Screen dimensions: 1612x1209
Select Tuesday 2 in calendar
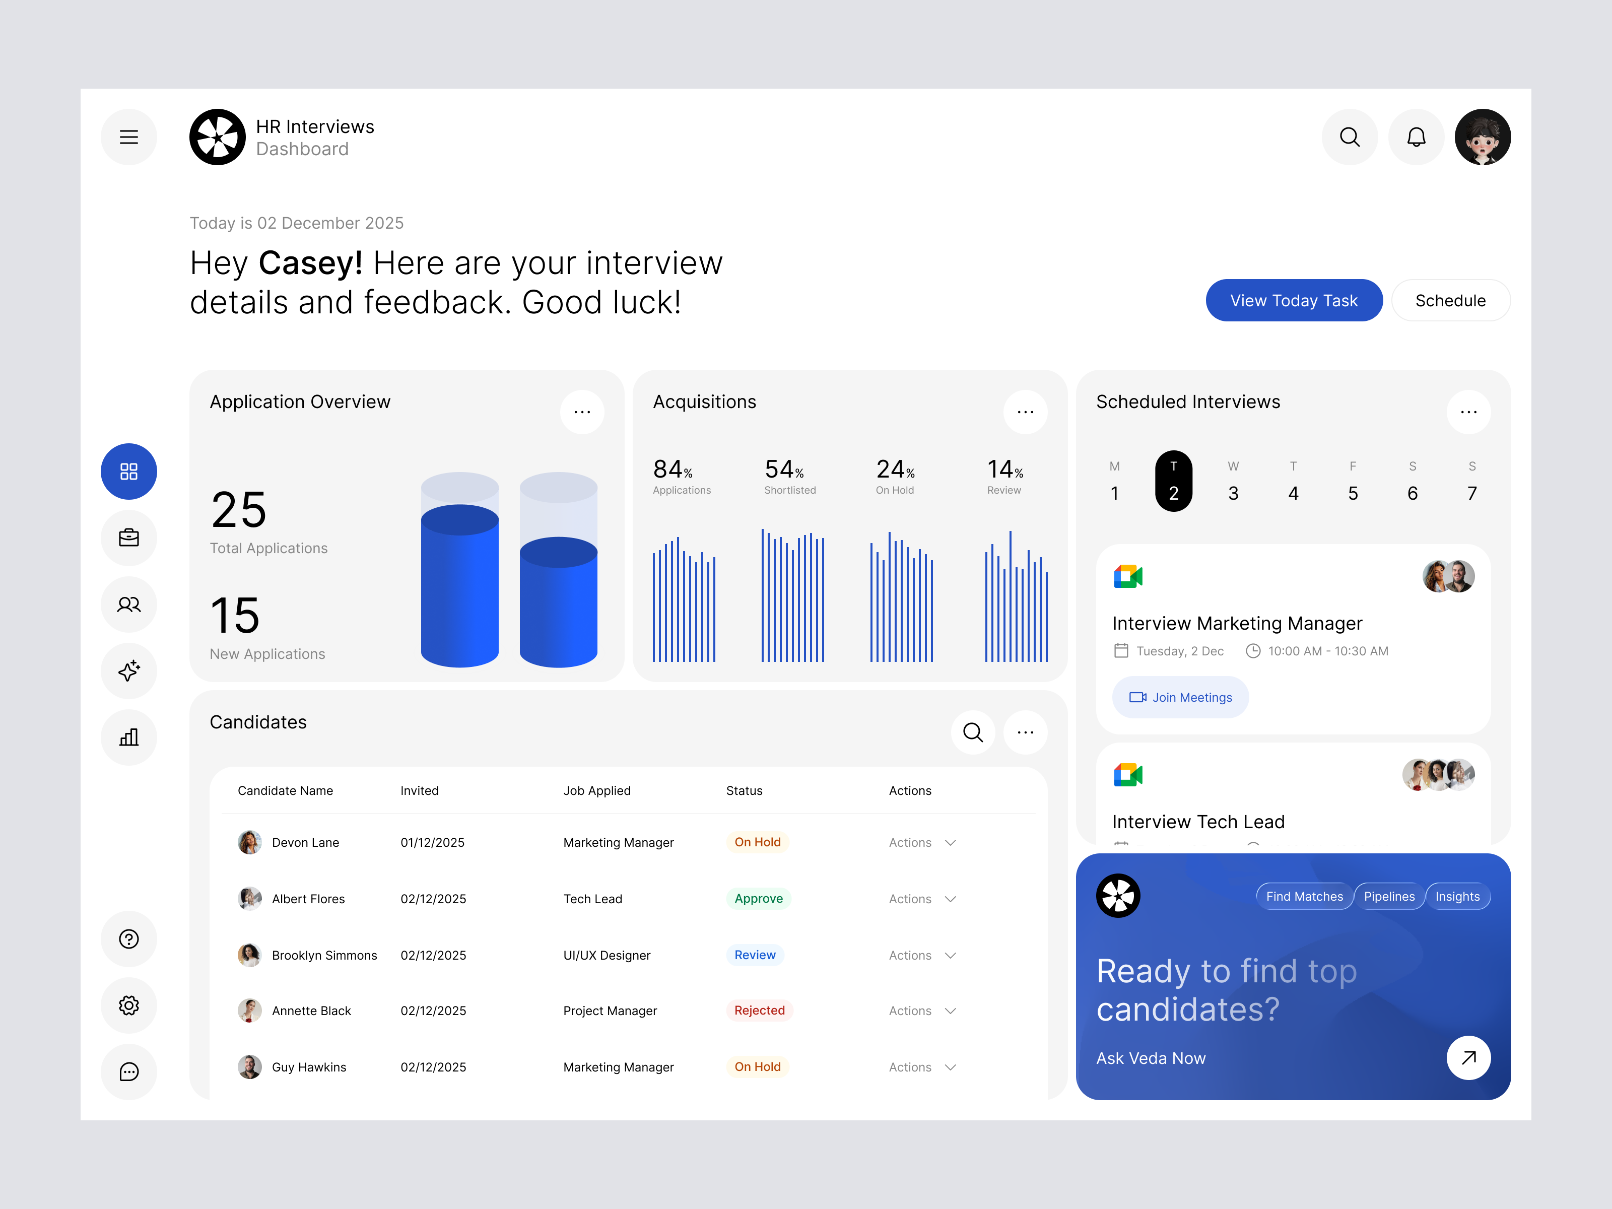point(1173,481)
